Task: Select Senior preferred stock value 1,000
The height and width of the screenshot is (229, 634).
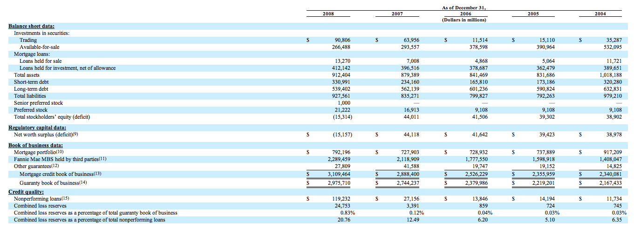Action: (x=343, y=103)
